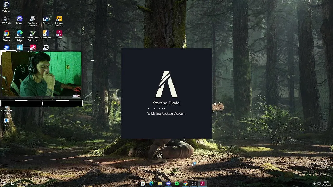Open the taskbar search magnifier
Image resolution: width=333 pixels, height=187 pixels.
12,184
